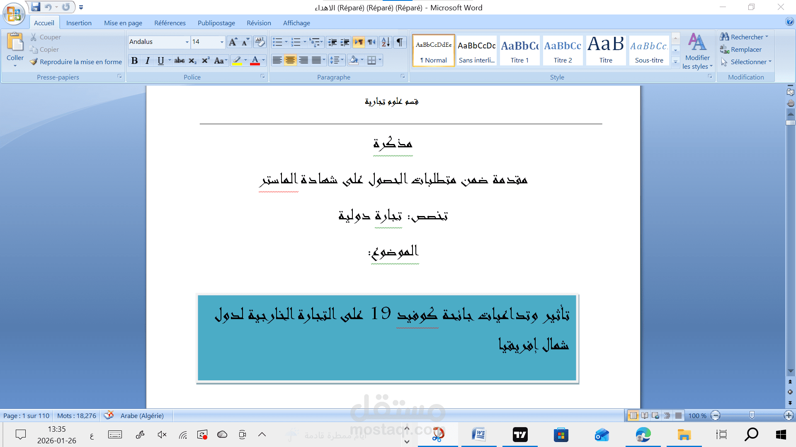Apply text highlight color
This screenshot has height=447, width=796.
coord(237,60)
